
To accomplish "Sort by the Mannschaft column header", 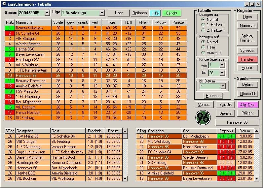I will click(x=33, y=22).
